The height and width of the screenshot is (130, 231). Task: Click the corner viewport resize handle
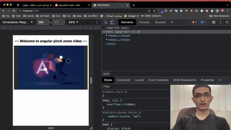pyautogui.click(x=91, y=128)
